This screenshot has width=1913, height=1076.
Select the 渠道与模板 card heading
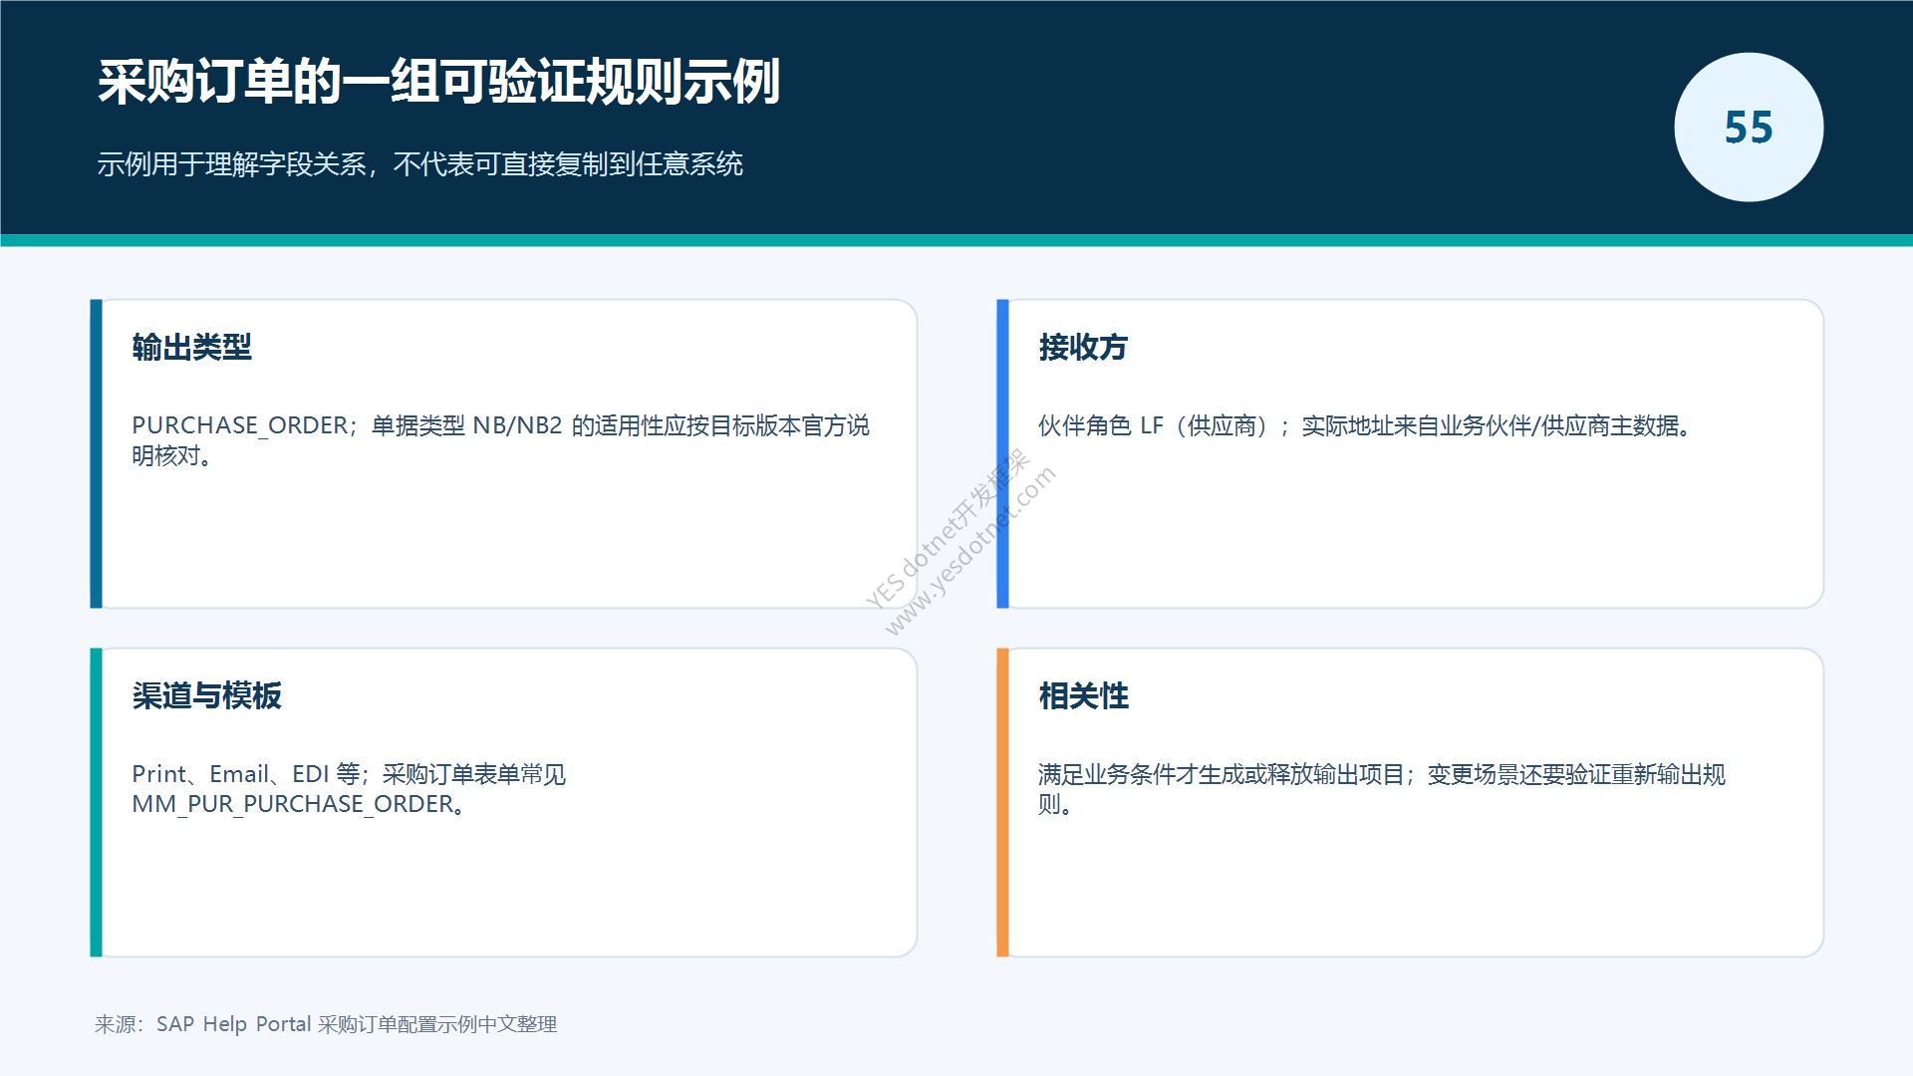[x=206, y=695]
